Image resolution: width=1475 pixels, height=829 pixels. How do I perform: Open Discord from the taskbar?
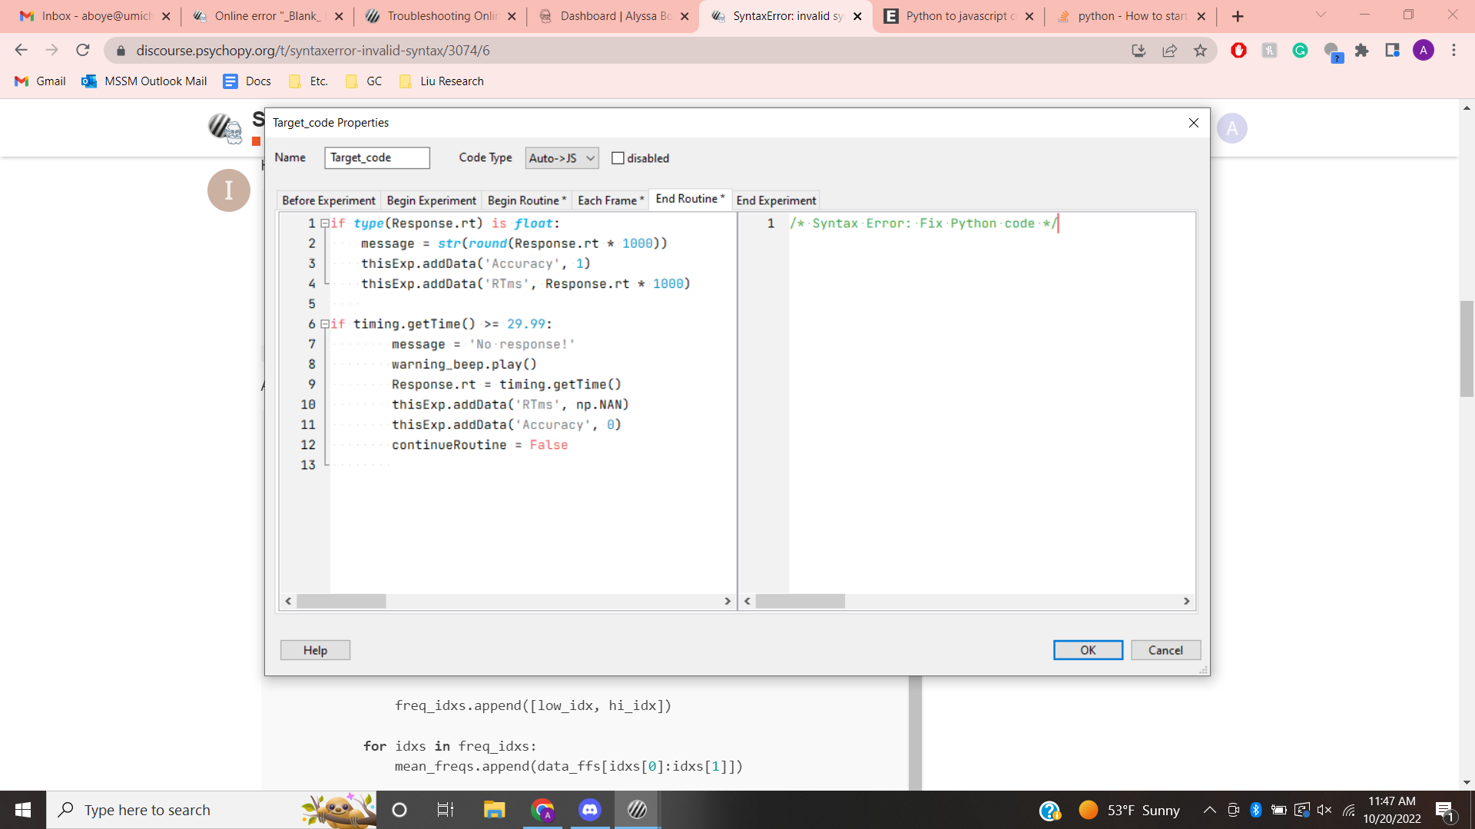[x=590, y=810]
